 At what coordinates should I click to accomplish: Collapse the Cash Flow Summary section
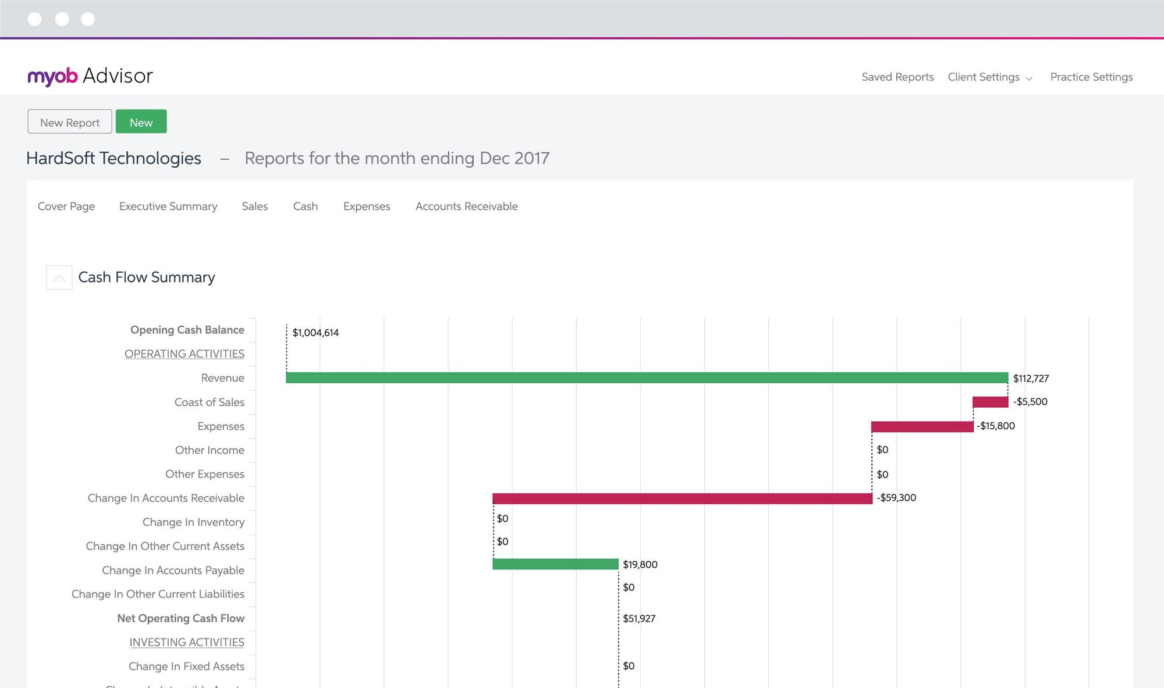[59, 277]
